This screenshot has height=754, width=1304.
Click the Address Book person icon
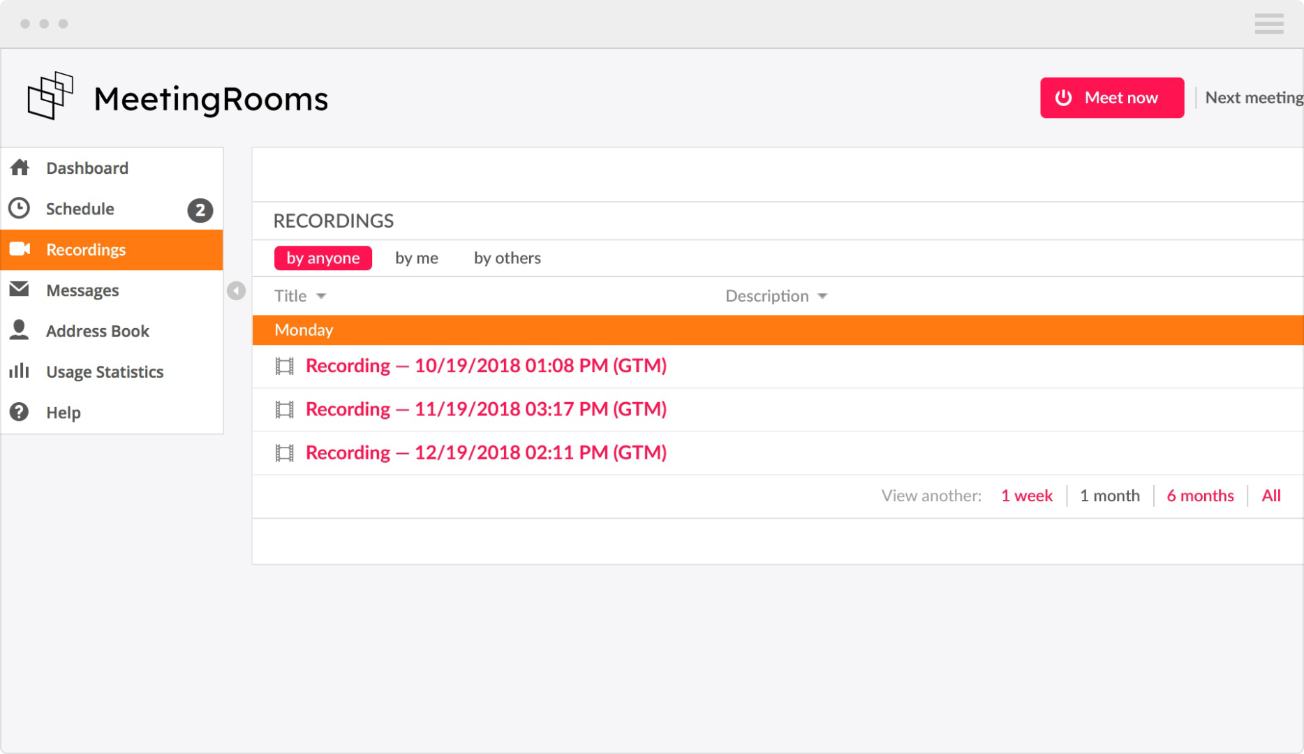click(20, 330)
